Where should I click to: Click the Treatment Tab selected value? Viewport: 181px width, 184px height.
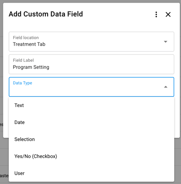pos(29,44)
